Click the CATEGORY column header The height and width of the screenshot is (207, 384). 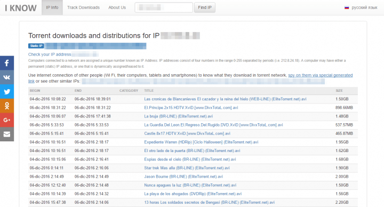(129, 91)
